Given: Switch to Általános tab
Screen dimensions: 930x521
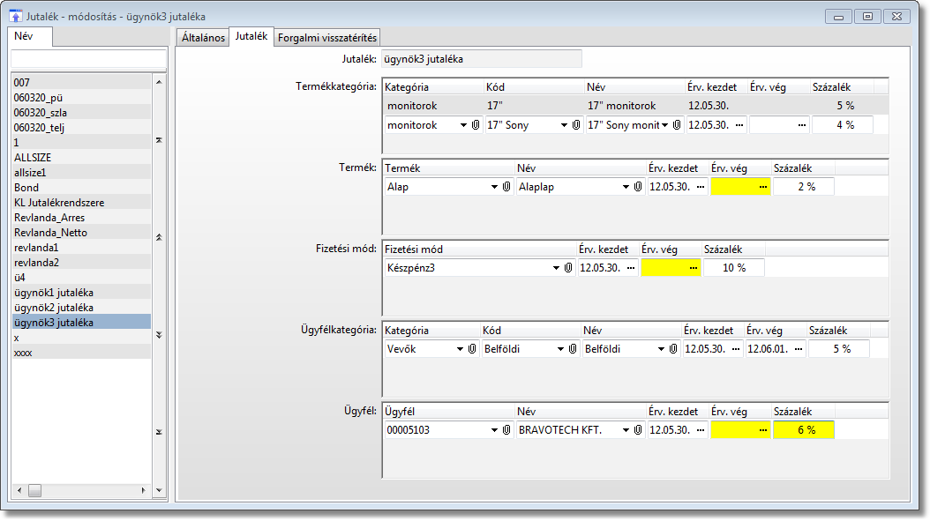Looking at the screenshot, I should (x=203, y=37).
